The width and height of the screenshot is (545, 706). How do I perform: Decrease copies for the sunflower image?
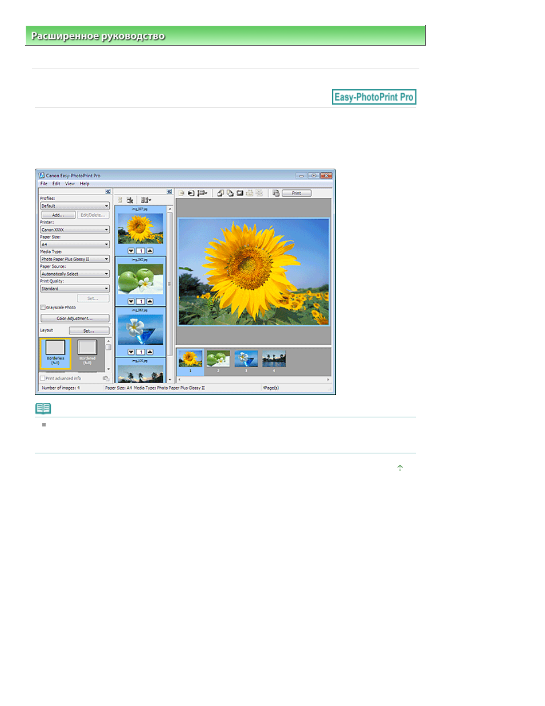(131, 251)
